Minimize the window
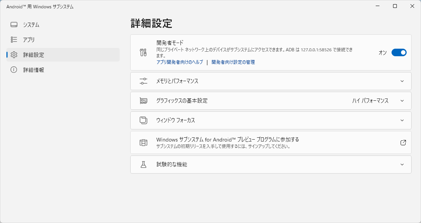Viewport: 421px width, 223px height. click(x=378, y=6)
